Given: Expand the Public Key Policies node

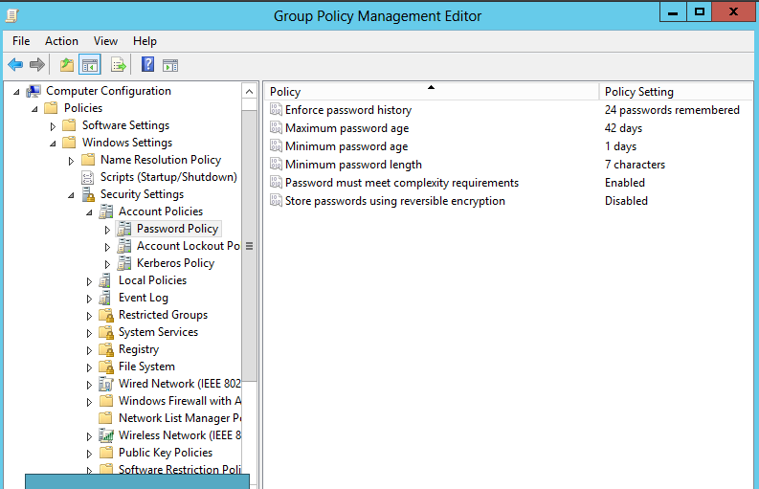Looking at the screenshot, I should click(89, 454).
